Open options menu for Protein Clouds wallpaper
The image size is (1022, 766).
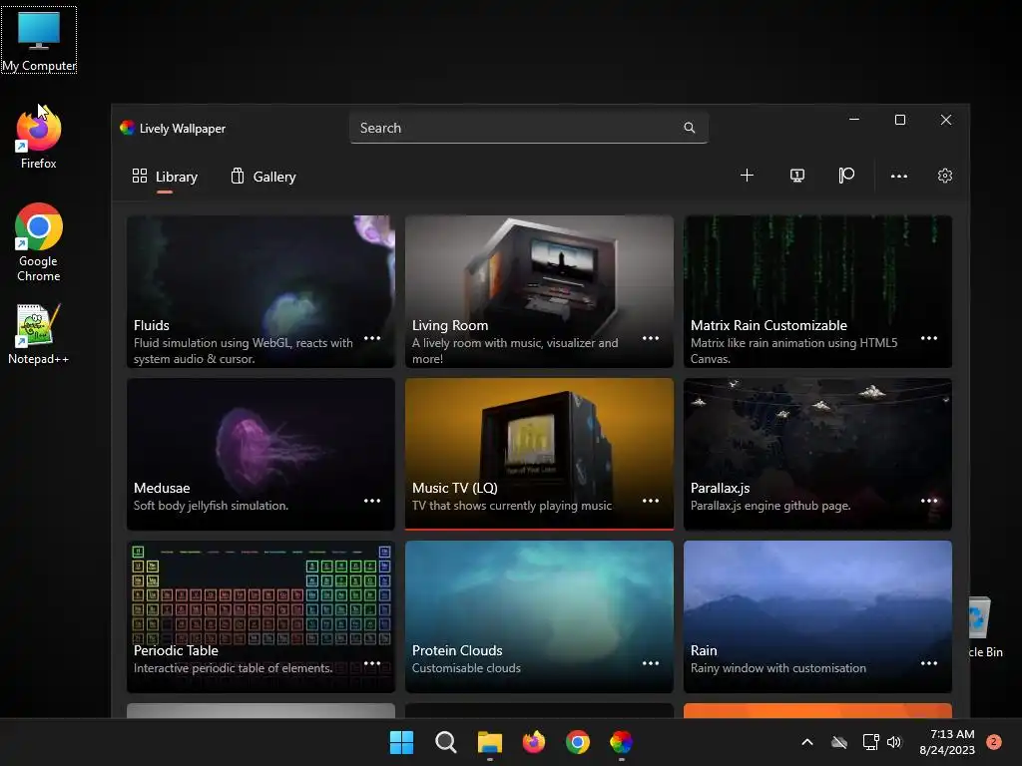651,663
